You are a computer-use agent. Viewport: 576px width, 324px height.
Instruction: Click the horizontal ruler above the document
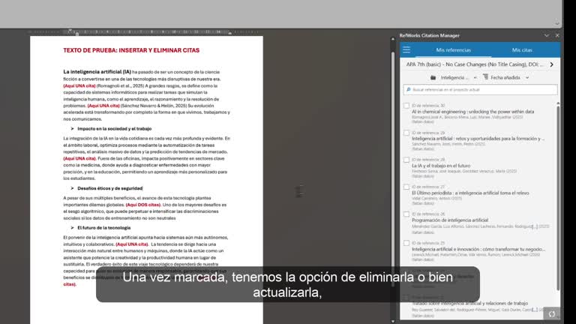click(146, 32)
